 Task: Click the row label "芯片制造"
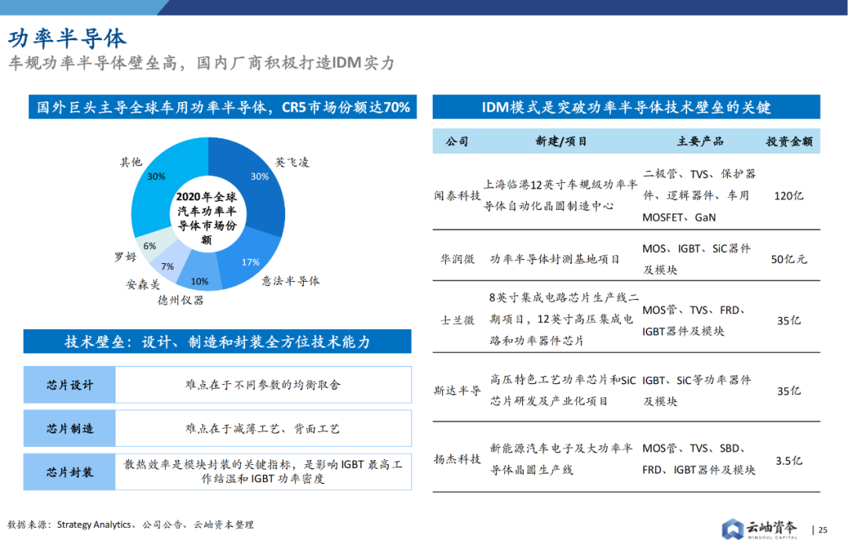click(70, 429)
